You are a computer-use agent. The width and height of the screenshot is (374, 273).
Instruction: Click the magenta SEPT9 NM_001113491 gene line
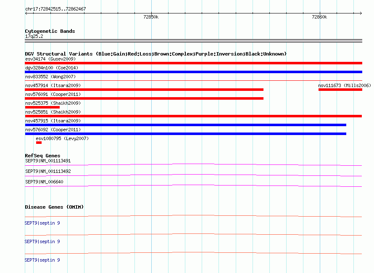(193, 165)
